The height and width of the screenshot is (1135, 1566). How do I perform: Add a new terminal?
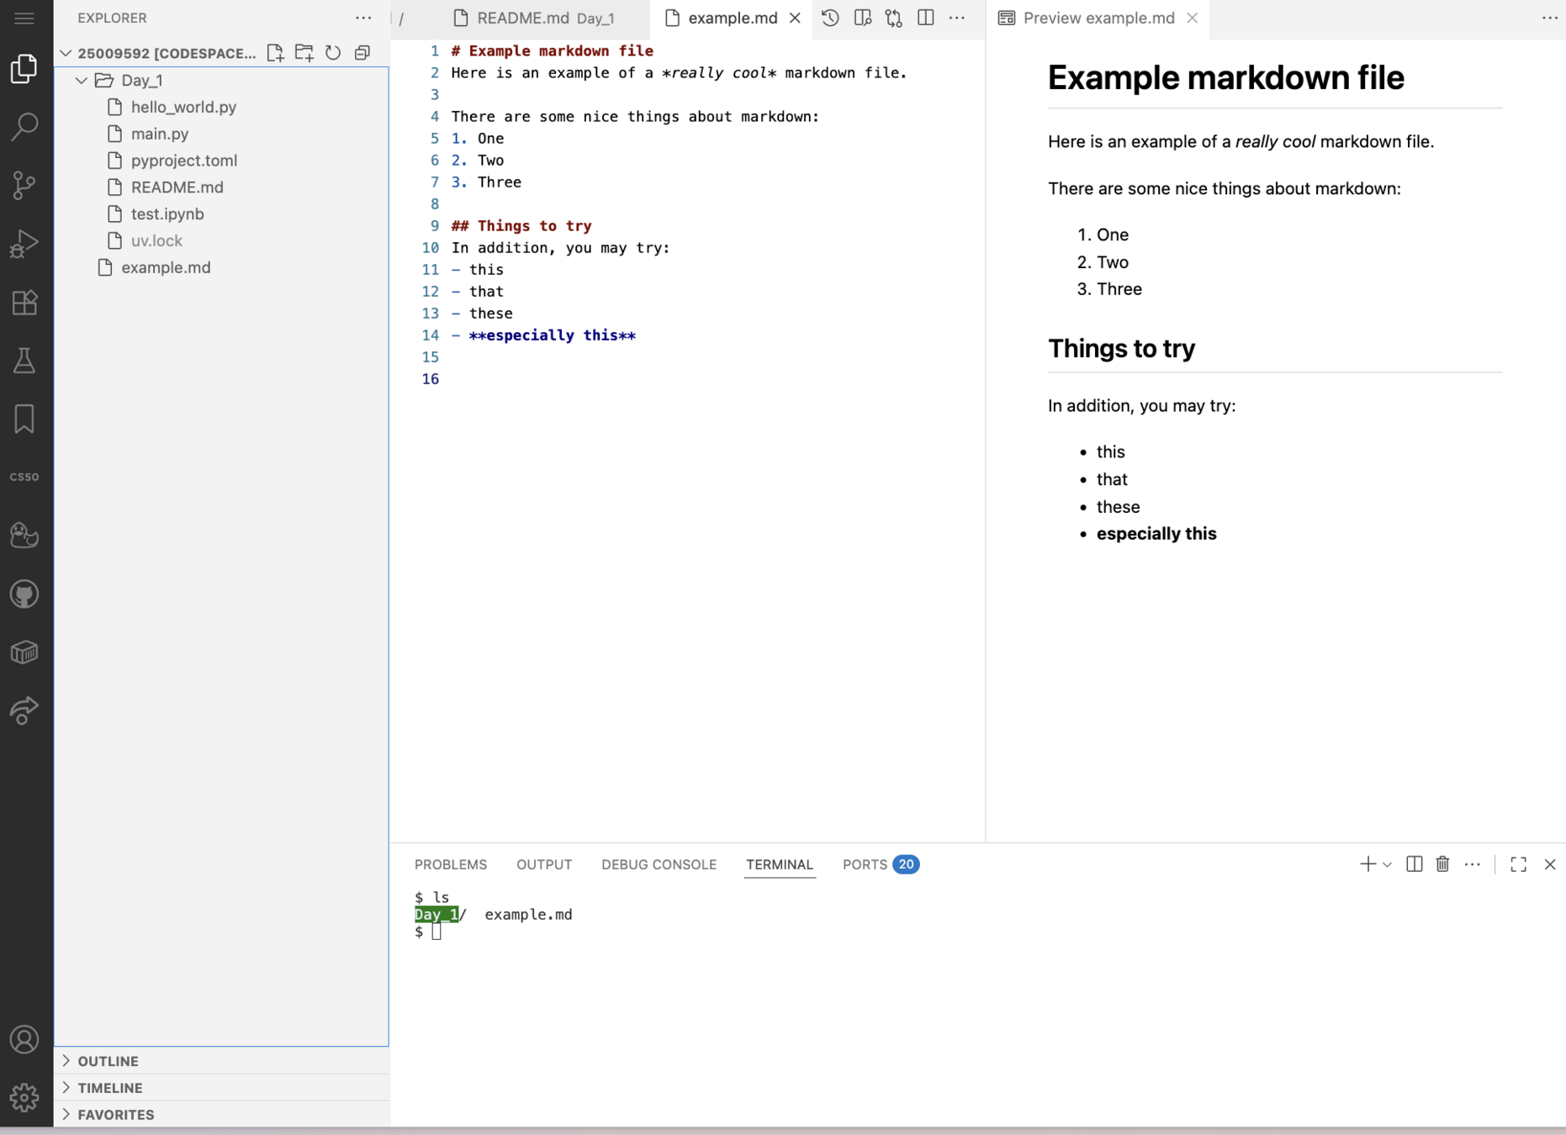[x=1368, y=864]
